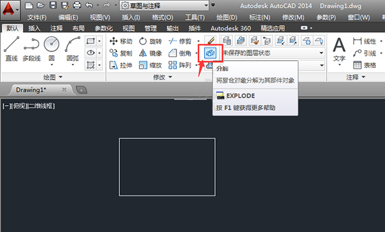Create a new drawing from Quick Access
The image size is (385, 232).
(x=29, y=5)
